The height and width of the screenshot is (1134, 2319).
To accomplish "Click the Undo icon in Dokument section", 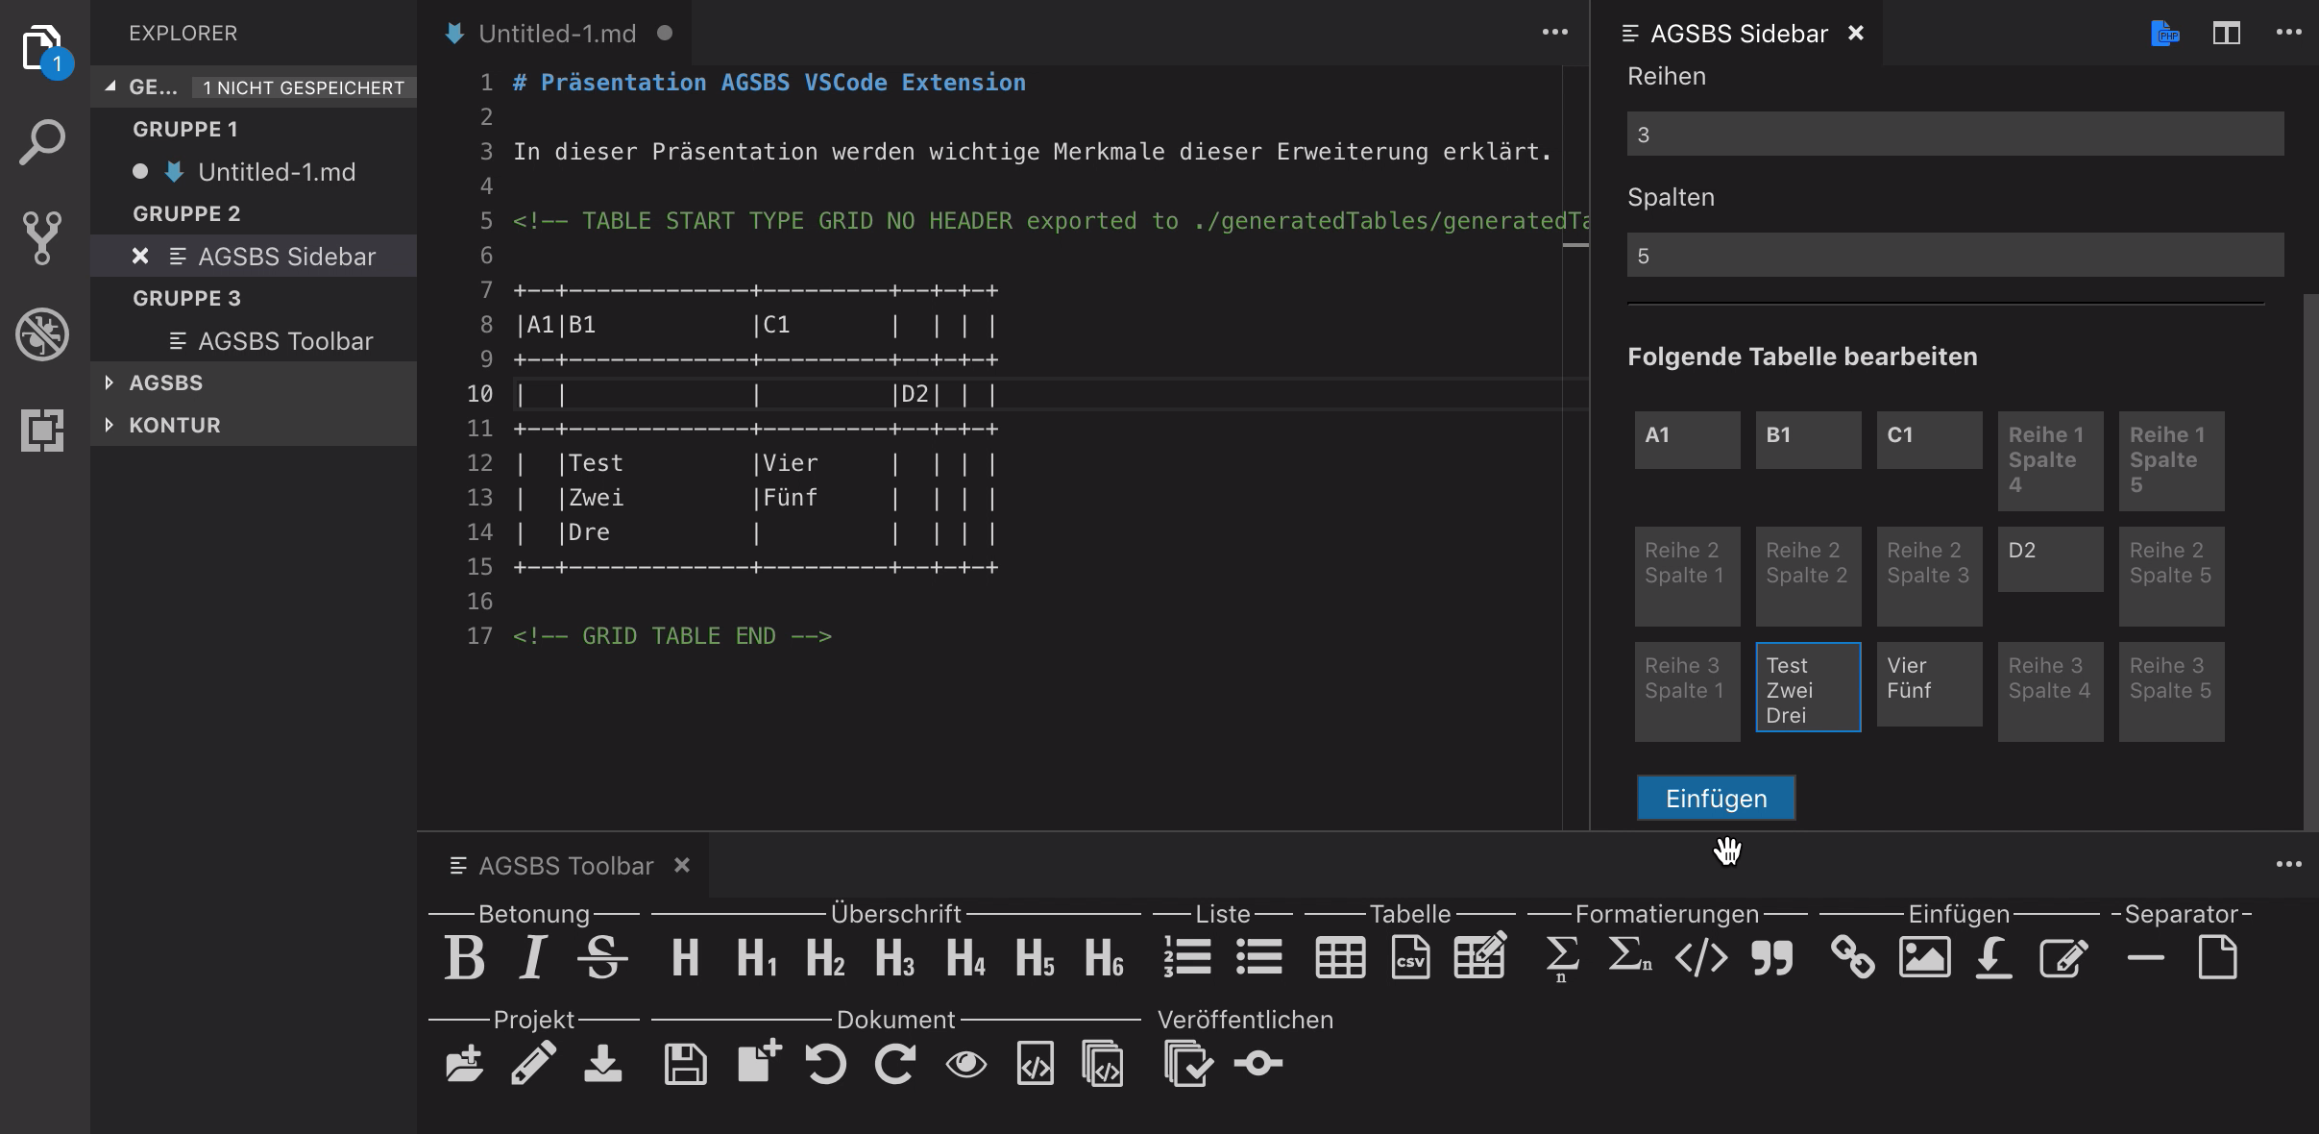I will tap(825, 1065).
